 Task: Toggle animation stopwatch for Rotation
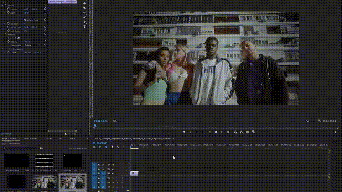click(x=9, y=23)
